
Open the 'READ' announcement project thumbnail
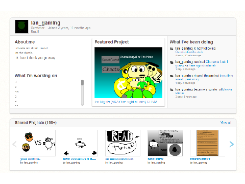[122, 143]
